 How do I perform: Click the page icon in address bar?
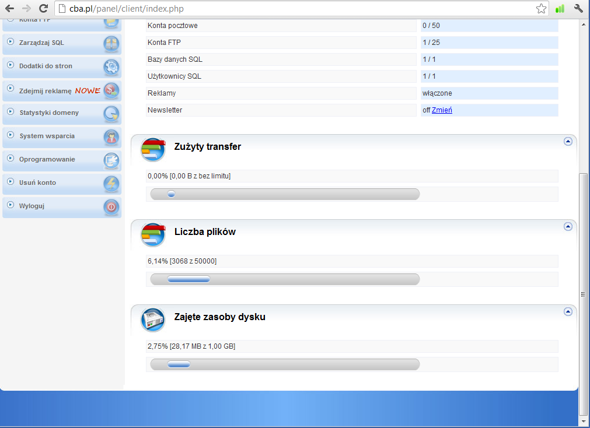click(x=62, y=8)
